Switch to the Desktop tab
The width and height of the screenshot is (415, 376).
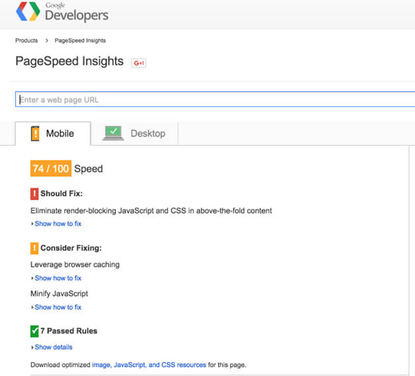click(x=134, y=134)
